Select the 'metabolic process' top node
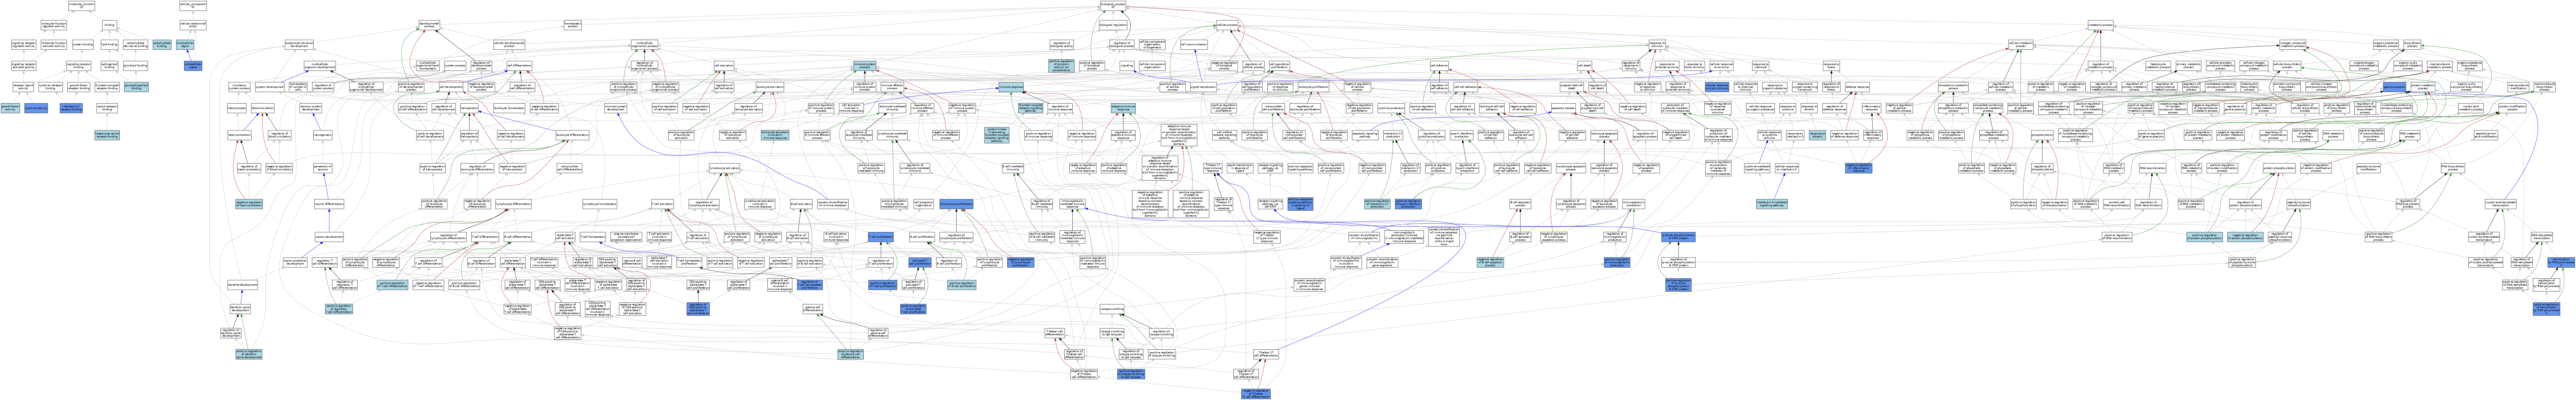 tap(2101, 25)
